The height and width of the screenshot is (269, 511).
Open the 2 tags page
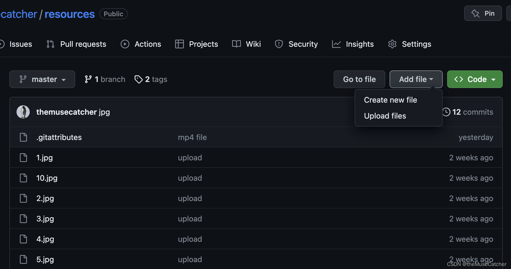[x=151, y=79]
